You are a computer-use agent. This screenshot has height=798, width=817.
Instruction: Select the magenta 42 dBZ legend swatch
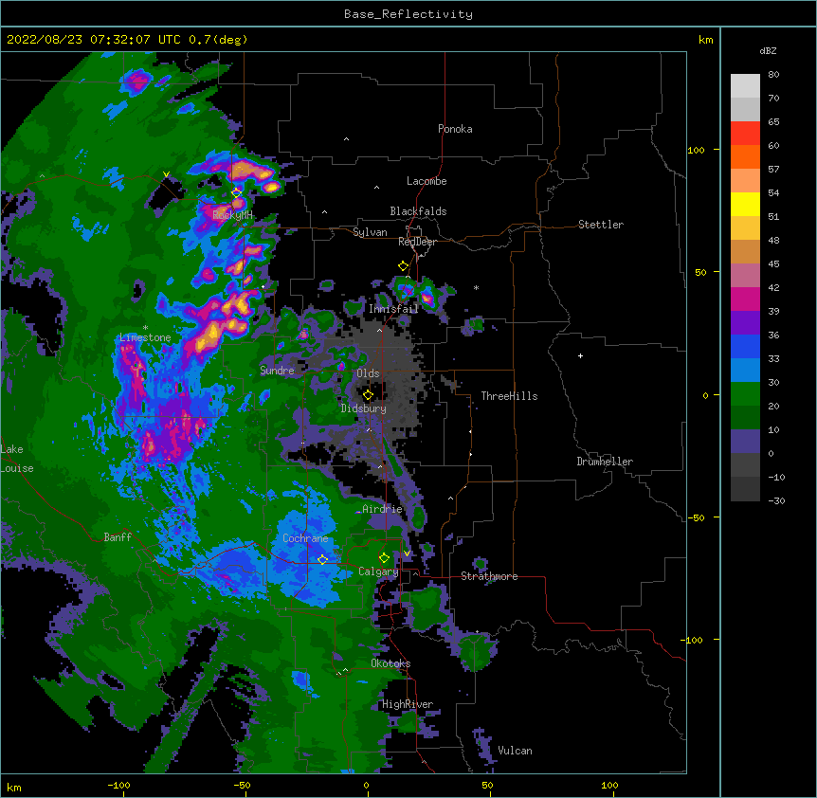745,299
